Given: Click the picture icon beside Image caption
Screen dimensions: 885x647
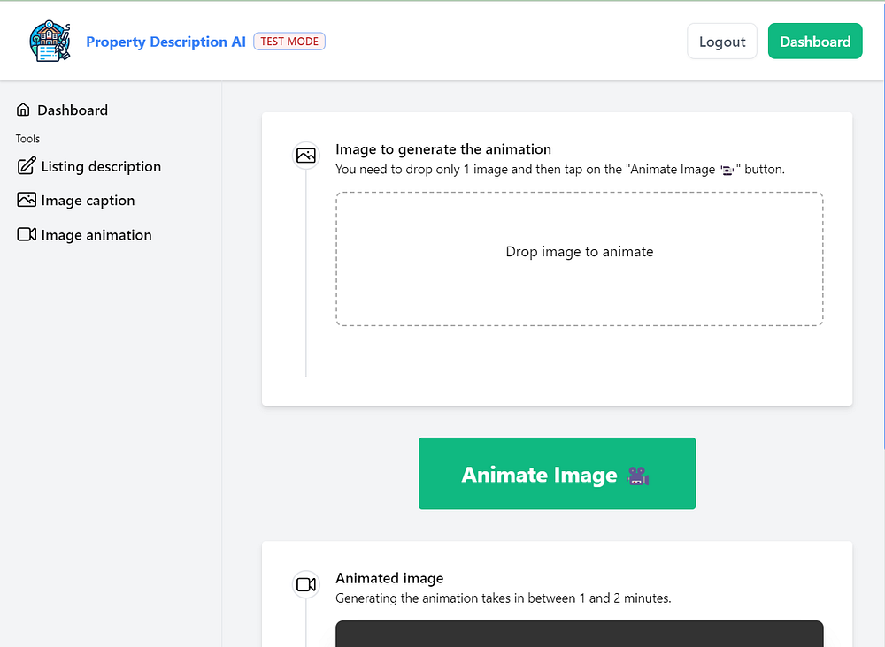Looking at the screenshot, I should pos(27,200).
